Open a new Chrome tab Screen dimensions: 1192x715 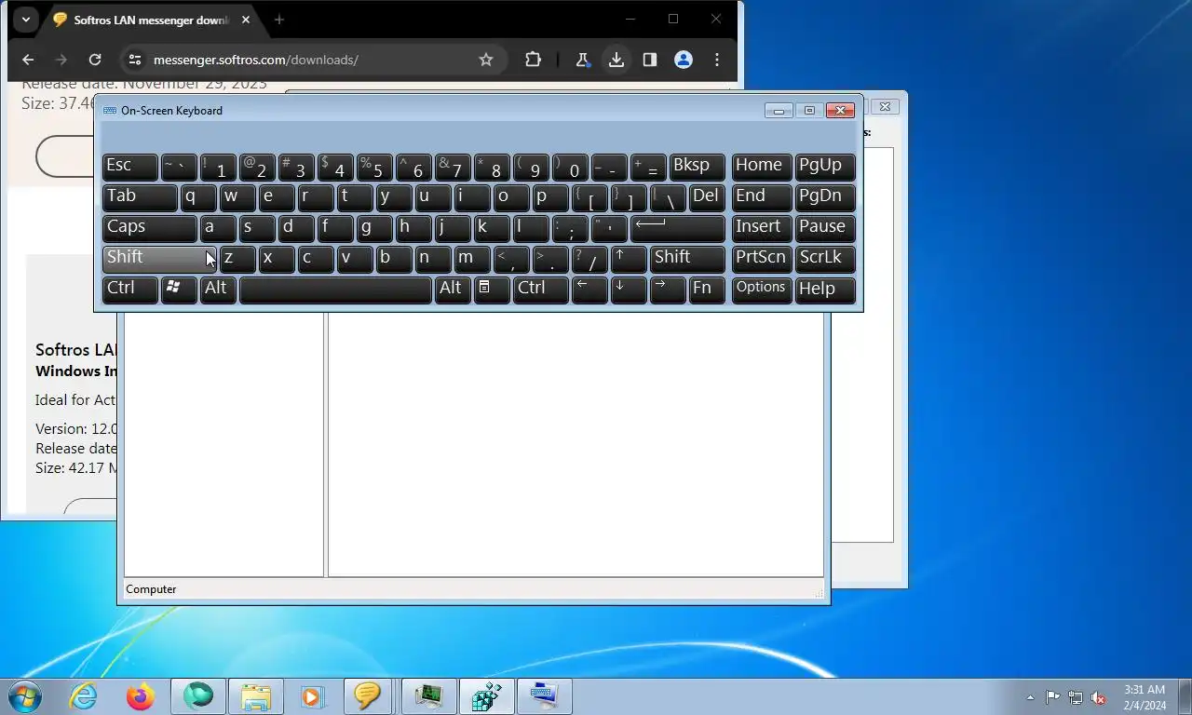tap(278, 19)
